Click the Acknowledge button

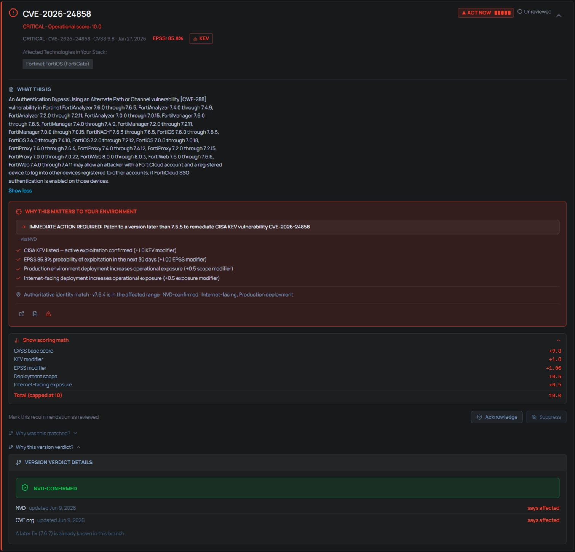[x=497, y=417]
